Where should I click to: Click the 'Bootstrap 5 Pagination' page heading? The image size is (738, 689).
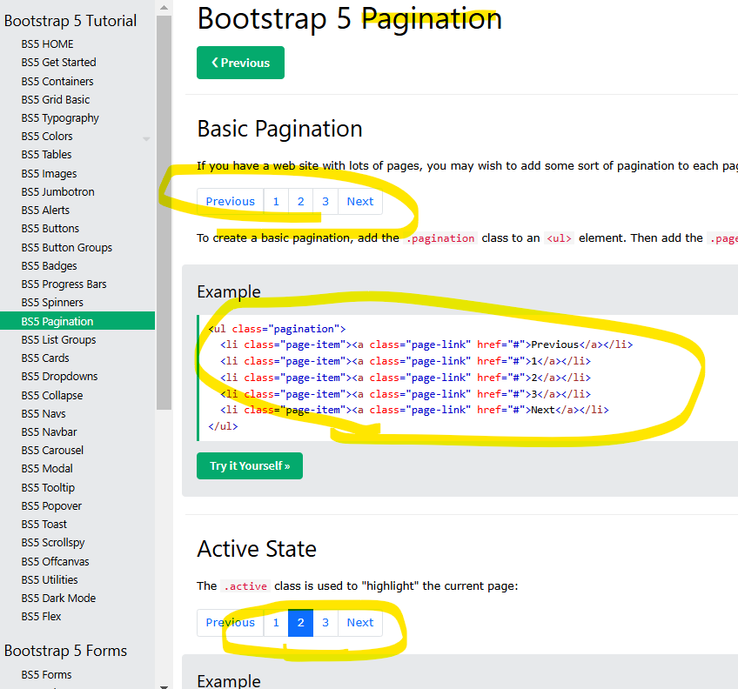tap(350, 19)
